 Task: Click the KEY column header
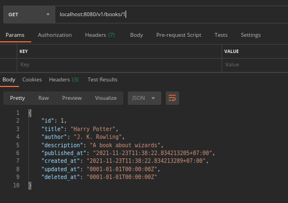23,51
